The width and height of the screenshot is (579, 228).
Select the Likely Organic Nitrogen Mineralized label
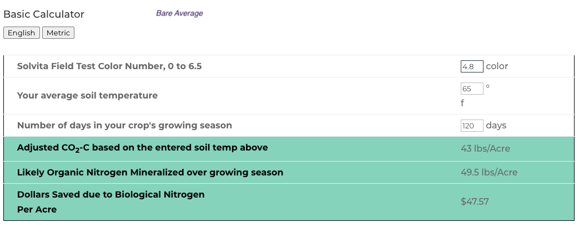150,173
